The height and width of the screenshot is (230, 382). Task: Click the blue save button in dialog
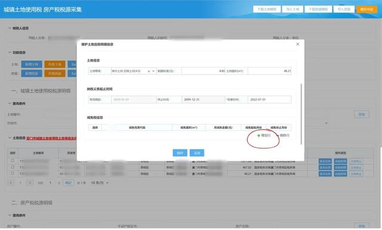click(x=180, y=153)
